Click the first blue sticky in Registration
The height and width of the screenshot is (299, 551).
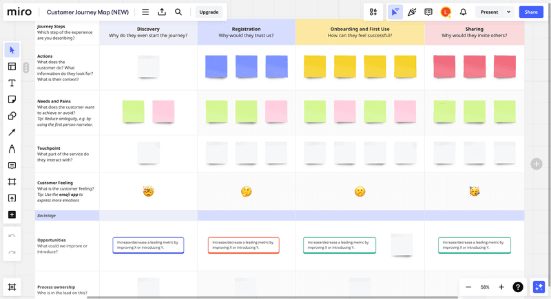coord(216,66)
